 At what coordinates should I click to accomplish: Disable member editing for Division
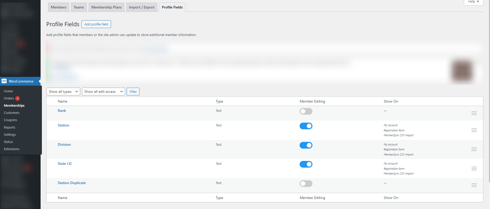[306, 145]
